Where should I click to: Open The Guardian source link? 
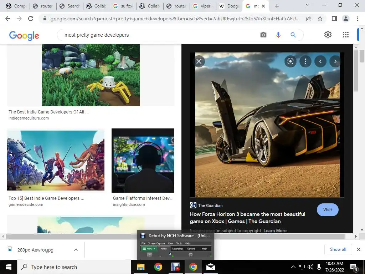click(x=206, y=205)
